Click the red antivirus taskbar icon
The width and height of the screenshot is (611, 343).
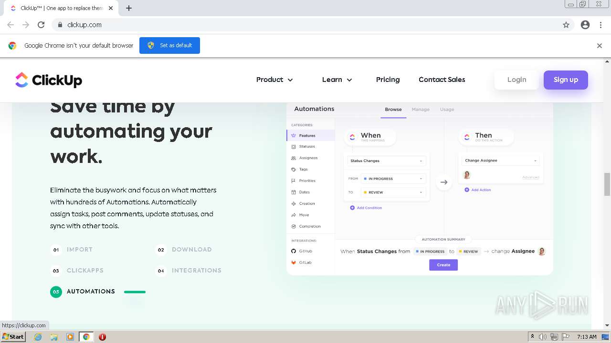(x=102, y=337)
